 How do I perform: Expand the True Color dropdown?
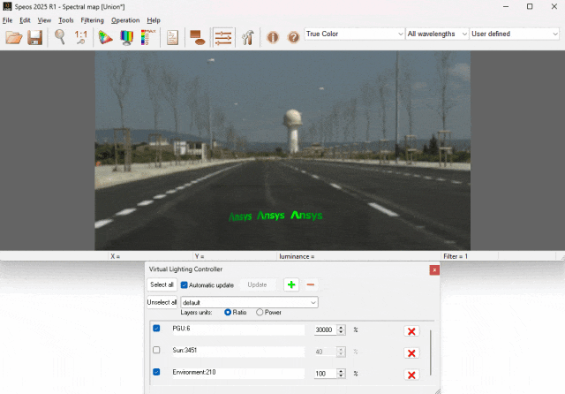tap(354, 34)
